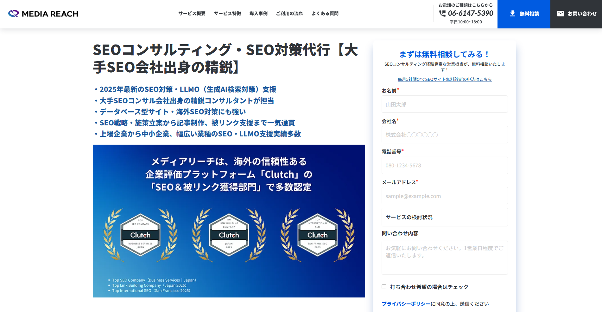
Task: Open the プライバシーポリシー link
Action: [x=406, y=304]
